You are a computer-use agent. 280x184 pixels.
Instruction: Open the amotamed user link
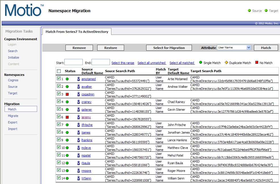point(89,79)
